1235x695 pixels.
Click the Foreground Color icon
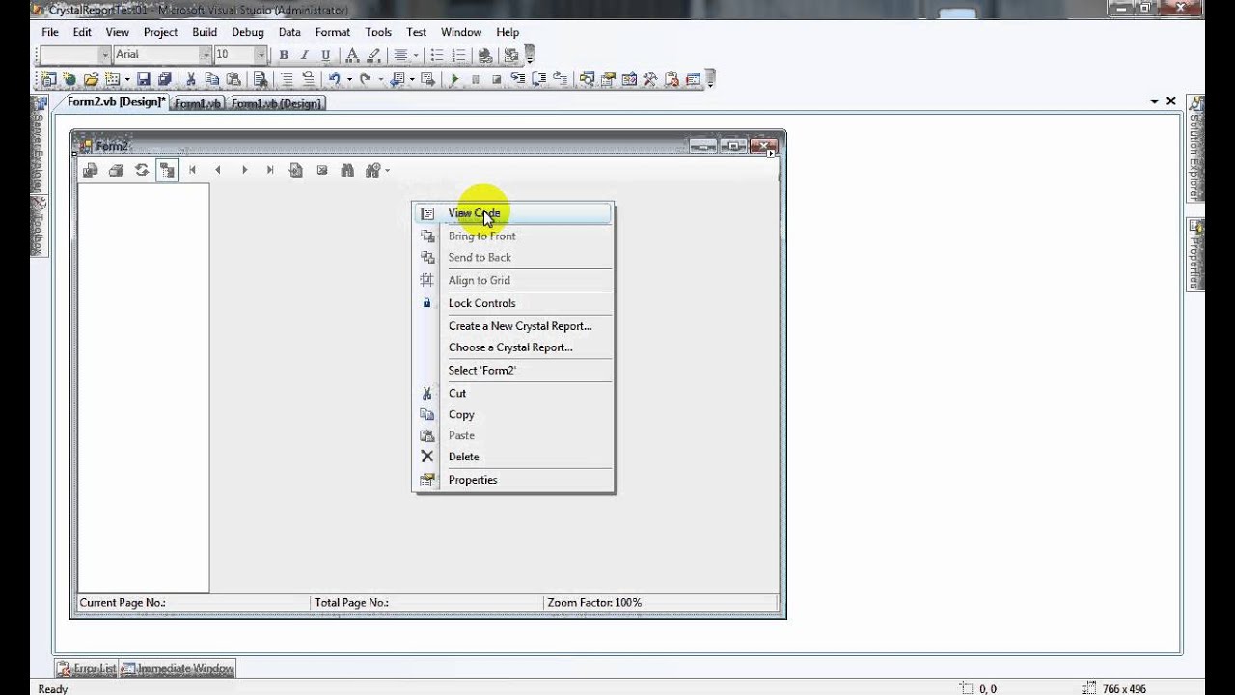(352, 55)
